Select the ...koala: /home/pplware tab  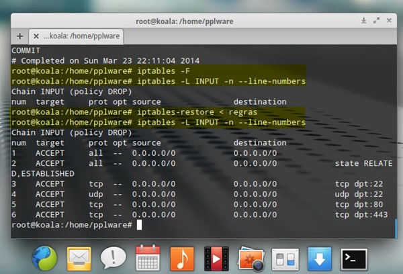click(x=76, y=36)
